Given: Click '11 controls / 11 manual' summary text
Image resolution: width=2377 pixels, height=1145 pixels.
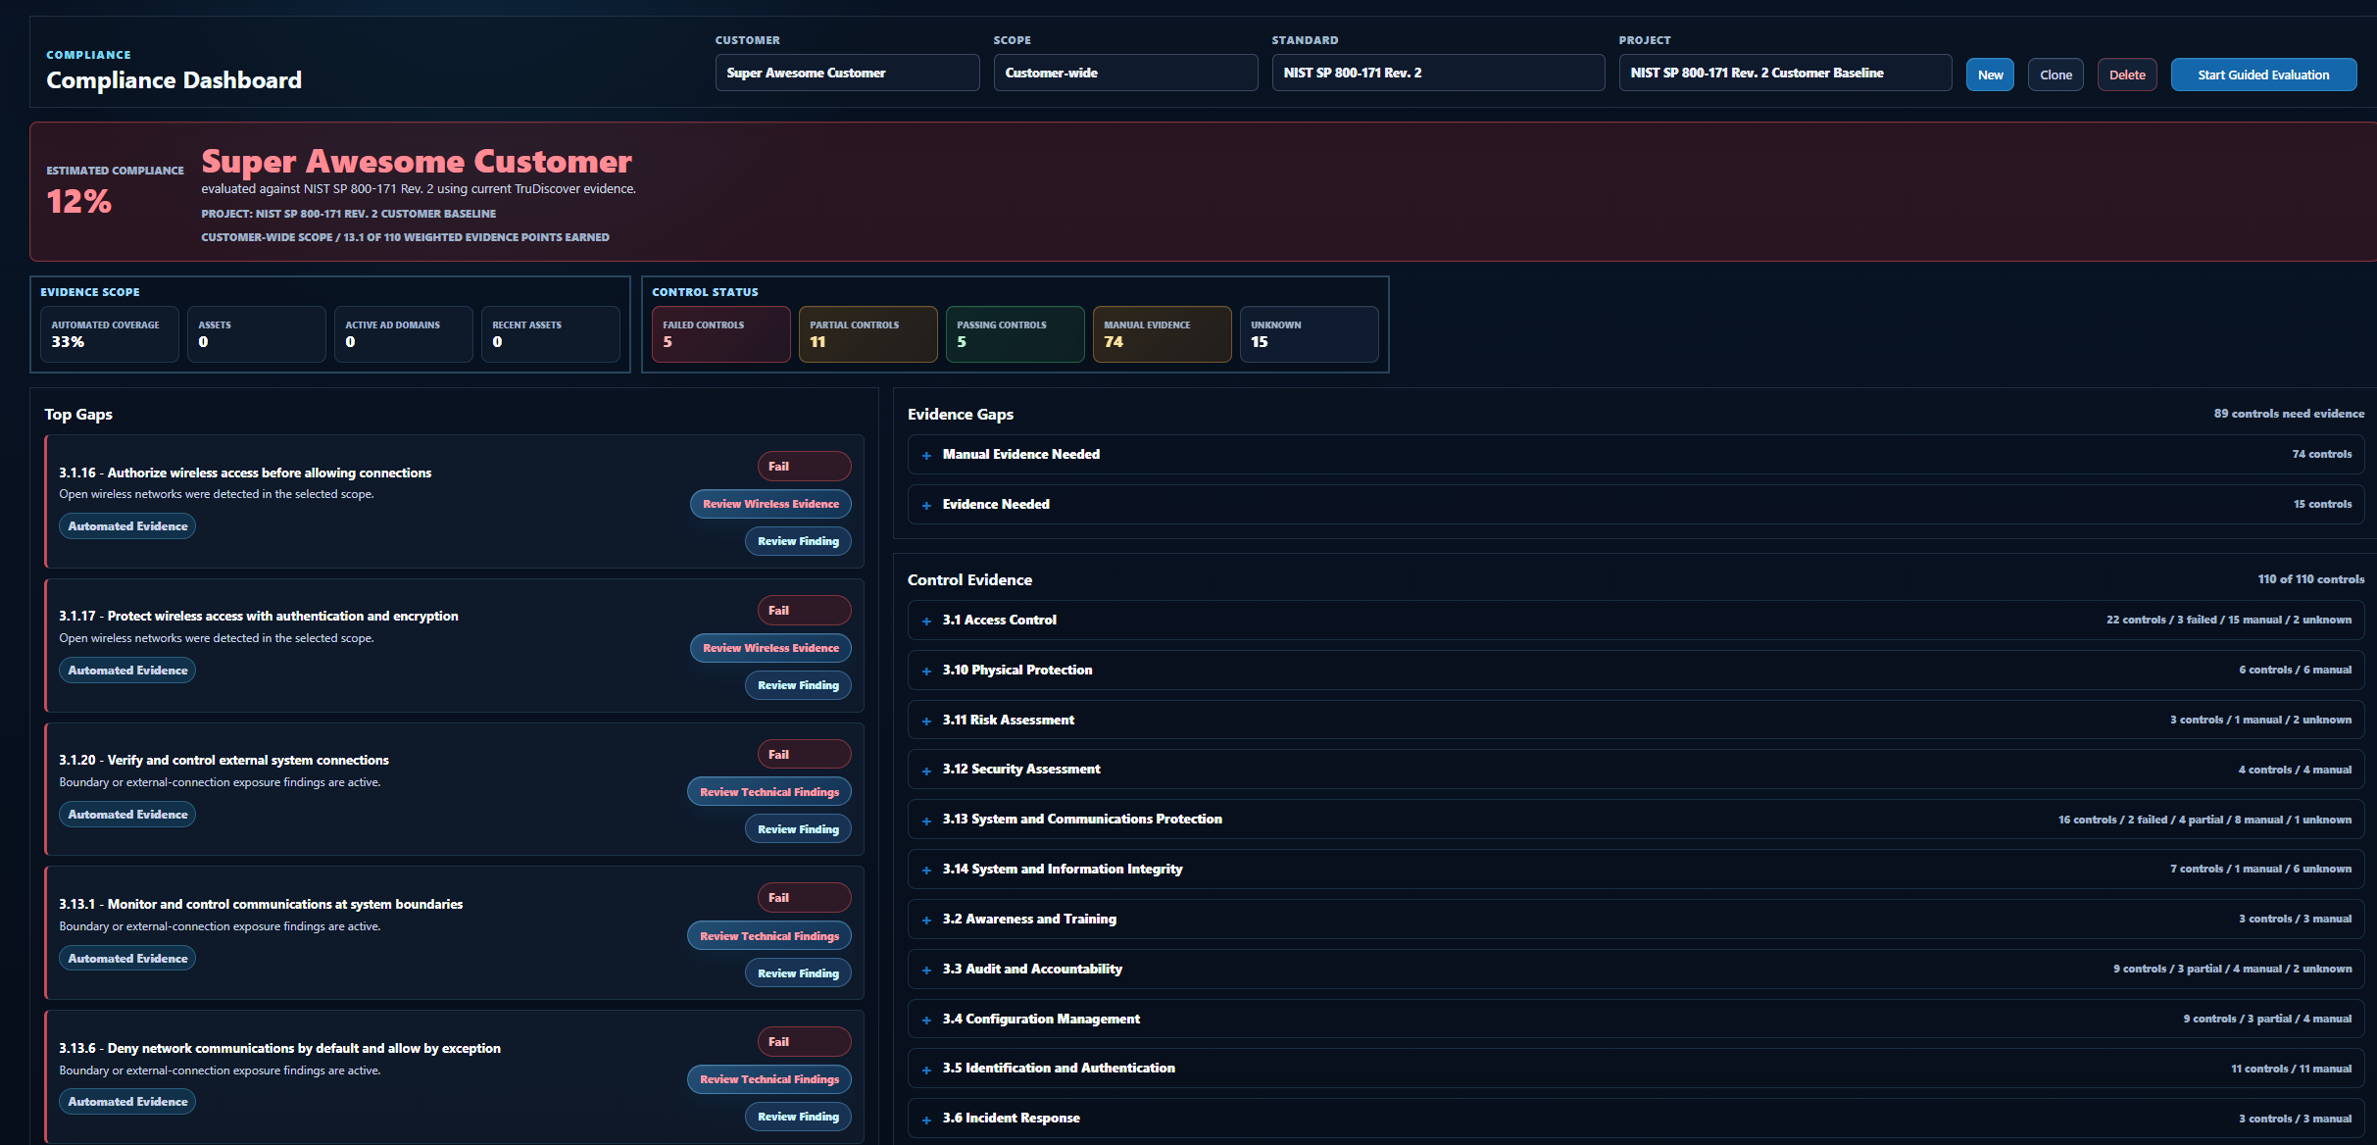Looking at the screenshot, I should [2291, 1069].
